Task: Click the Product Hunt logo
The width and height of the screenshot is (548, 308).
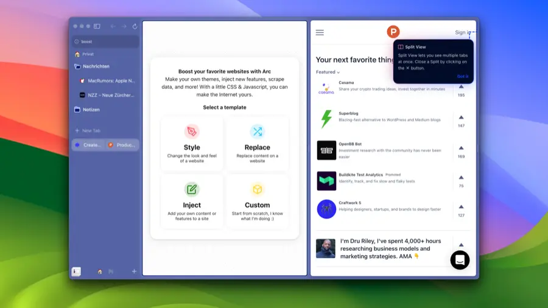Action: 393,32
